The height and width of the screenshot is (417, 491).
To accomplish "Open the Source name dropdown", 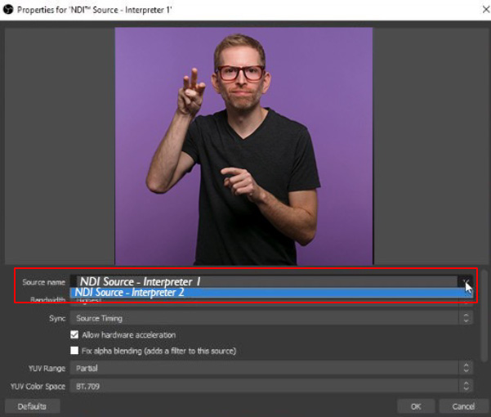I will (271, 281).
